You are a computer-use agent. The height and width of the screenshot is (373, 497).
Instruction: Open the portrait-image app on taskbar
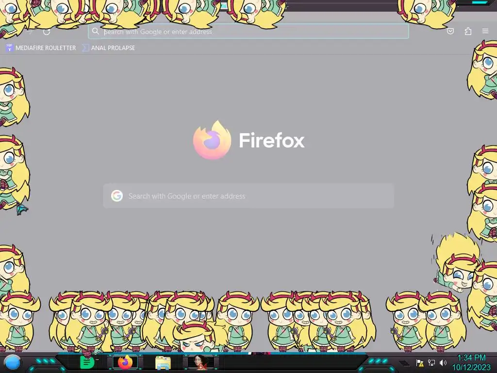coord(201,362)
